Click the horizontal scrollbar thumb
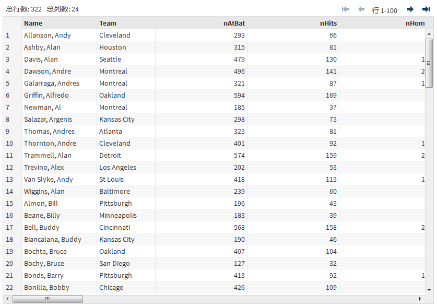 pyautogui.click(x=48, y=299)
